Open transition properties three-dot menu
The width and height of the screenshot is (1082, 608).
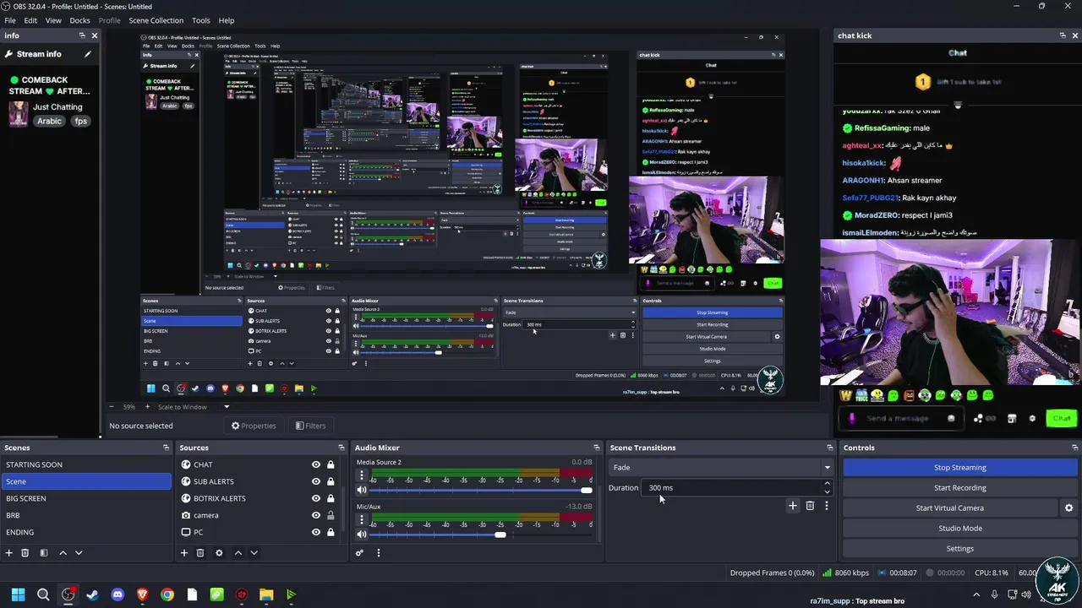(x=826, y=506)
